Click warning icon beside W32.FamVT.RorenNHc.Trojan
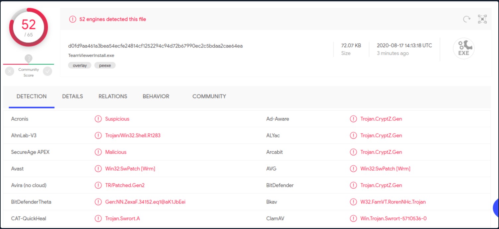499x229 pixels. pos(353,202)
